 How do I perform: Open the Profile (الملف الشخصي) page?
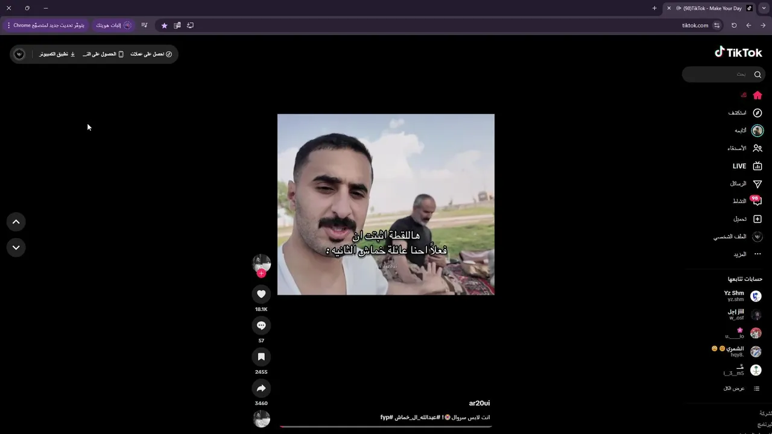tap(738, 236)
